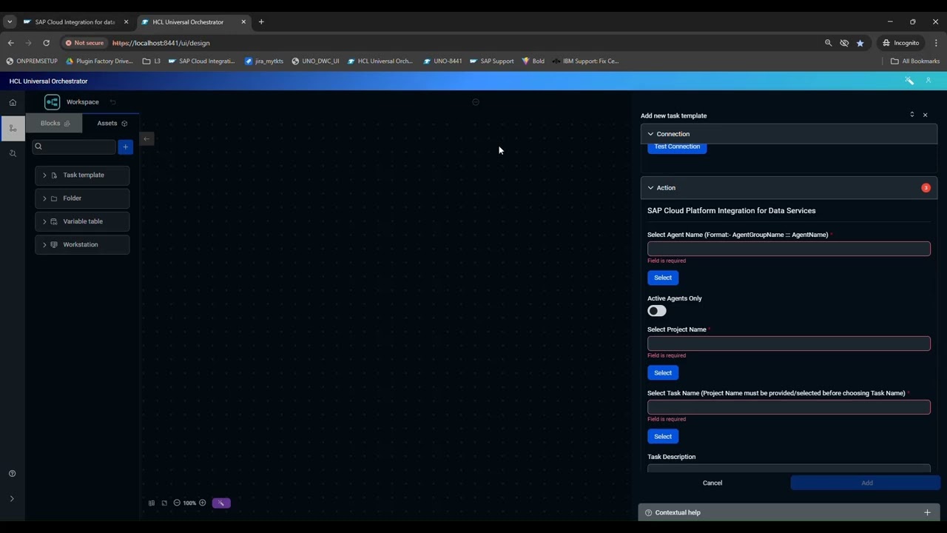This screenshot has height=533, width=947.
Task: Click the asset search field
Action: click(x=74, y=147)
